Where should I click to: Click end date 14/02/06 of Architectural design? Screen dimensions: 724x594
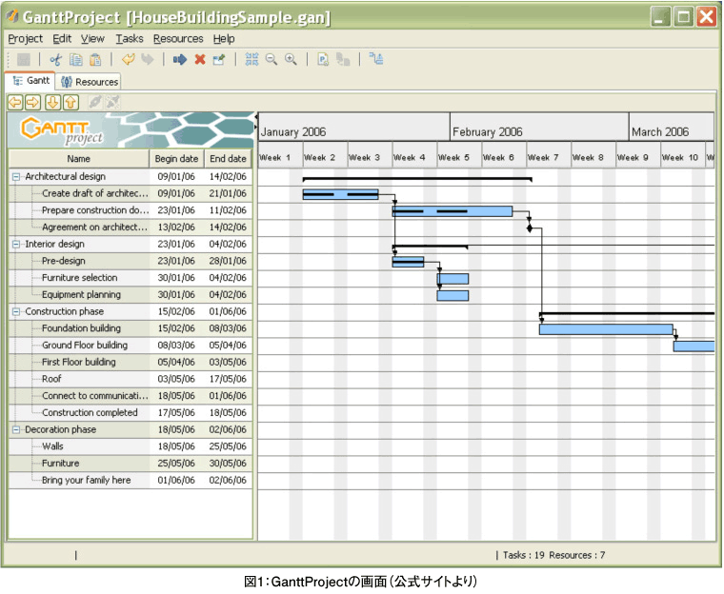pos(228,177)
